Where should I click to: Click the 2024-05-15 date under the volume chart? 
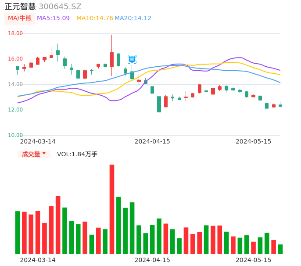[x=254, y=260]
